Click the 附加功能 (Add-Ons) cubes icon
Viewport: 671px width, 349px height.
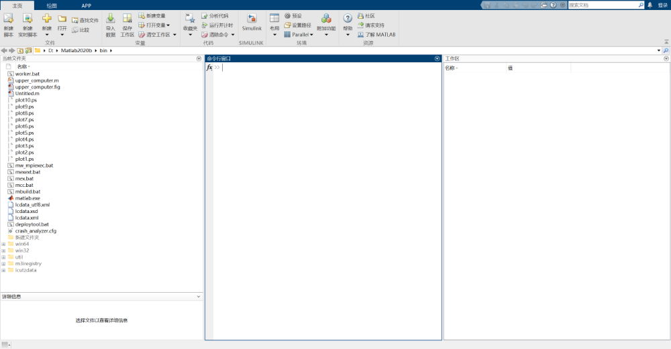tap(326, 18)
